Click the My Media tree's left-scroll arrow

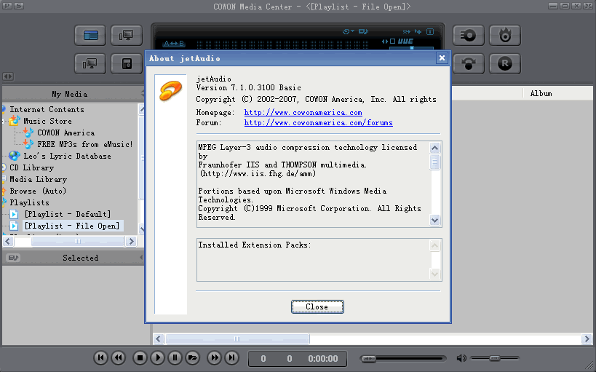[x=7, y=242]
